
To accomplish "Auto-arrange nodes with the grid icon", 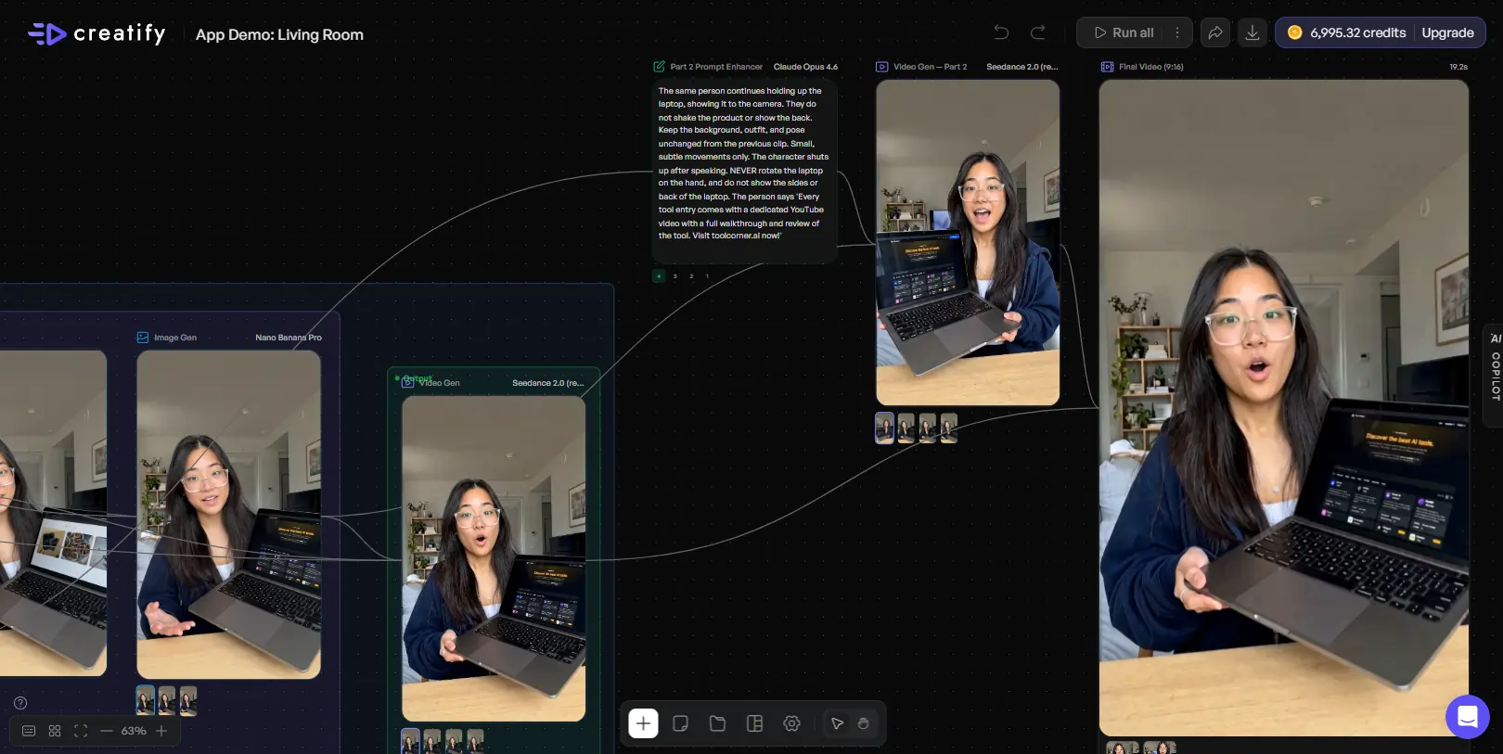I will pyautogui.click(x=55, y=731).
